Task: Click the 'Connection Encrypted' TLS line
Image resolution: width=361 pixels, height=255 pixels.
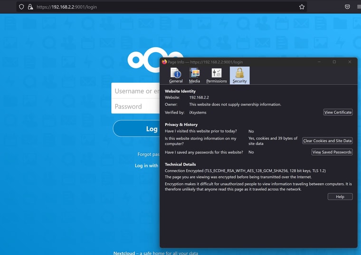Action: point(245,171)
